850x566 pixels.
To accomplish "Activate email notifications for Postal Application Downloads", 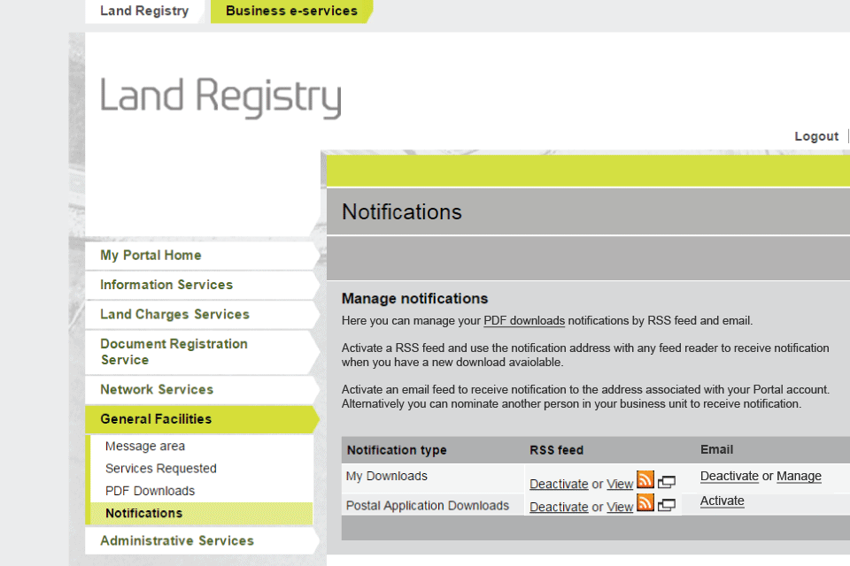I will click(x=722, y=501).
